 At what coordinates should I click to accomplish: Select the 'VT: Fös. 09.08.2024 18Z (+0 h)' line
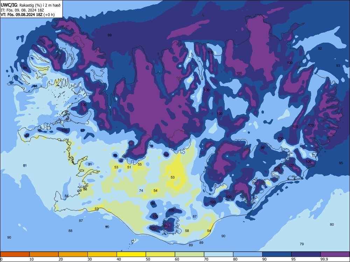click(28, 15)
